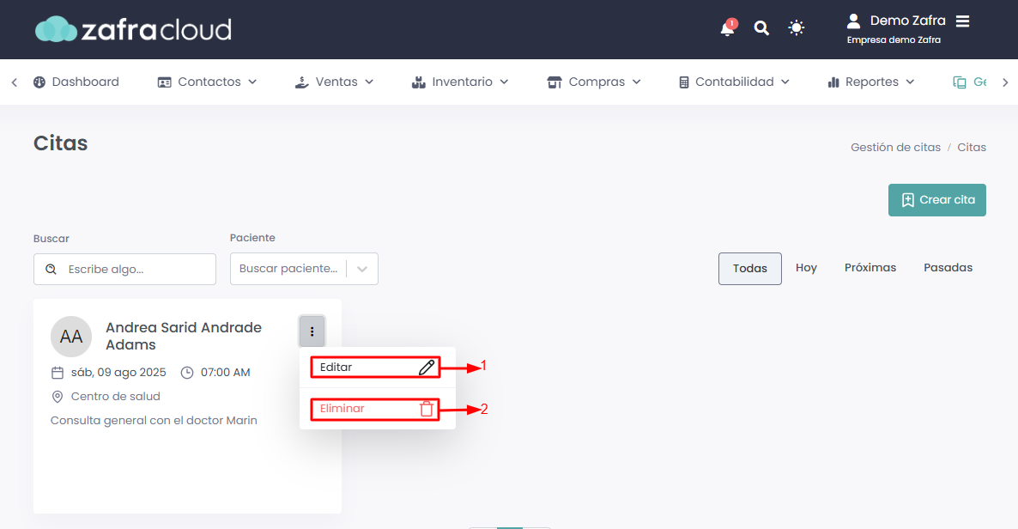Open the user profile icon
The height and width of the screenshot is (529, 1018).
[854, 21]
